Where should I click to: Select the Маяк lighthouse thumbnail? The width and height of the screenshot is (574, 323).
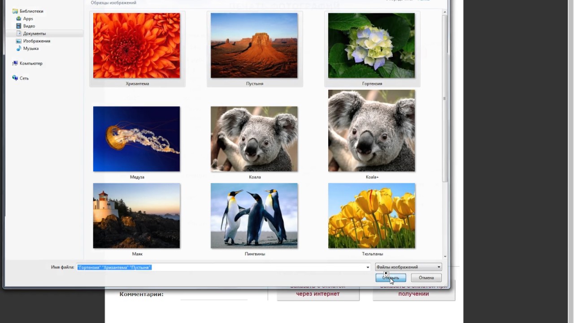click(137, 216)
